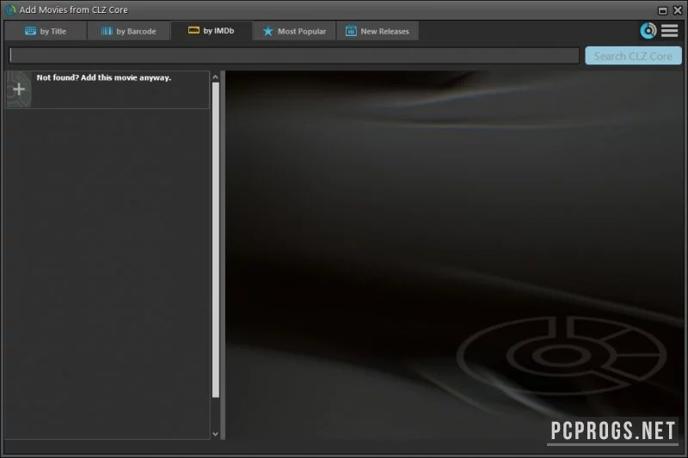Open the by Barcode tab
Screen dimensions: 688x458
click(128, 31)
